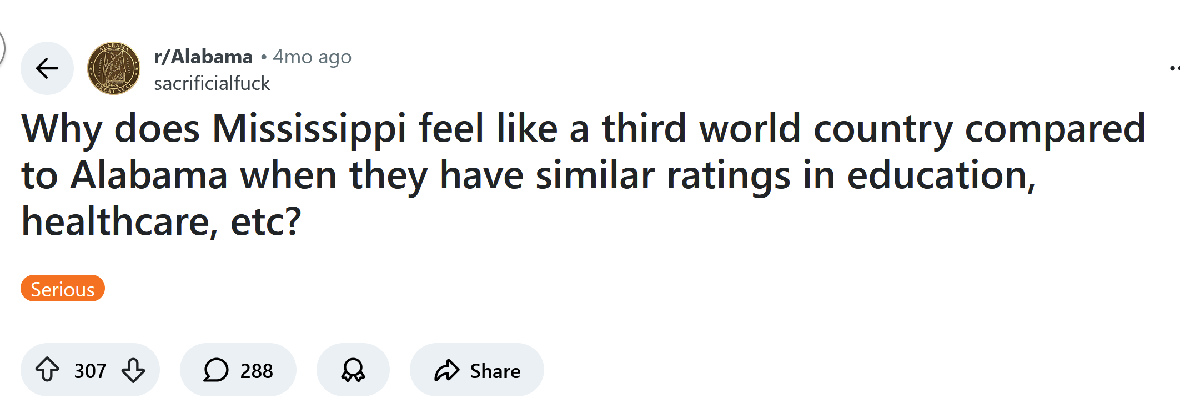Image resolution: width=1180 pixels, height=418 pixels.
Task: Visit the r/Alabama subreddit link
Action: click(203, 57)
